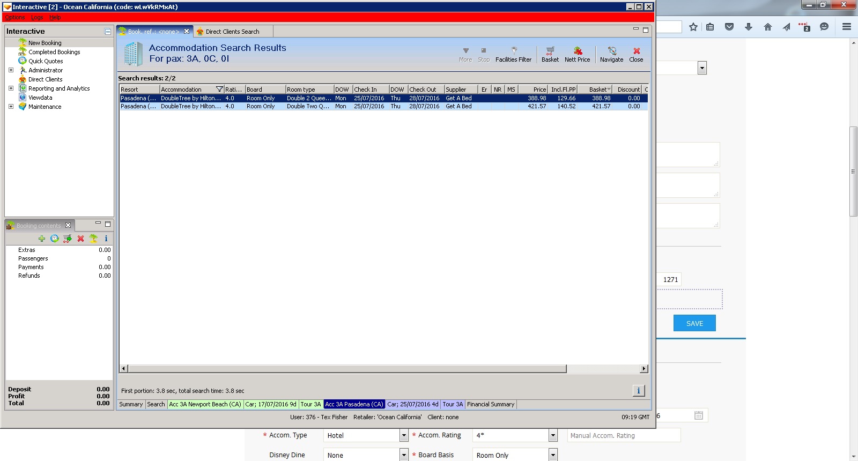Open the Board Basis dropdown showing Room Only
This screenshot has width=858, height=461.
553,455
